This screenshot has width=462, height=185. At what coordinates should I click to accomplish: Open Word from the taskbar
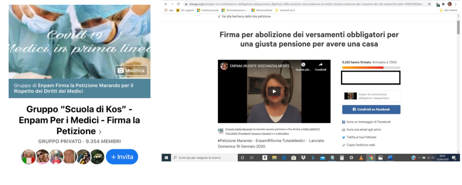point(390,158)
